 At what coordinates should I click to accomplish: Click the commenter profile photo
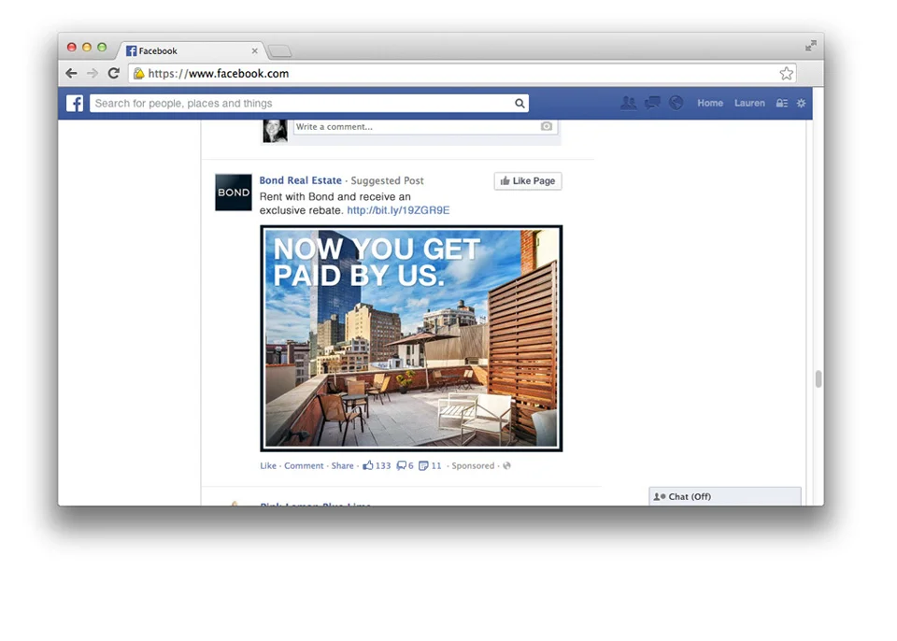(275, 131)
